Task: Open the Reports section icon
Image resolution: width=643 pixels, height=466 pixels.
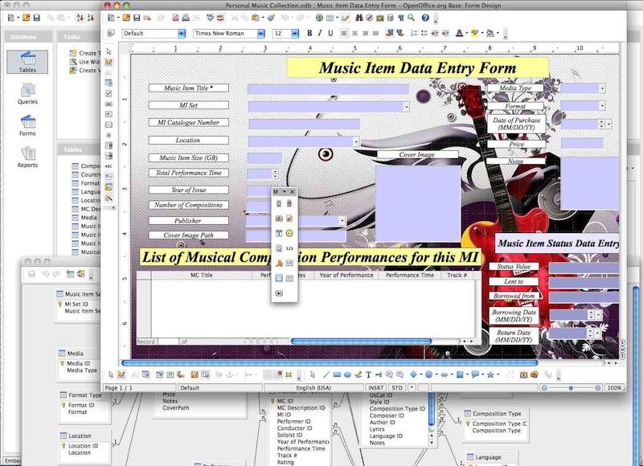Action: [27, 157]
